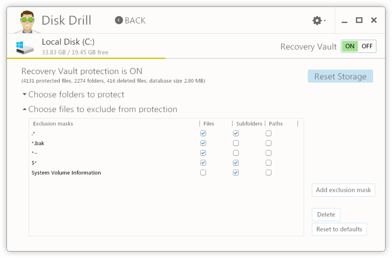Click the Recovery Vault ON toggle

350,46
